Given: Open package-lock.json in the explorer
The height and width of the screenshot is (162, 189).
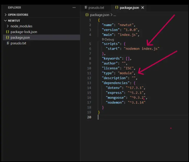Looking at the screenshot, I should point(24,32).
